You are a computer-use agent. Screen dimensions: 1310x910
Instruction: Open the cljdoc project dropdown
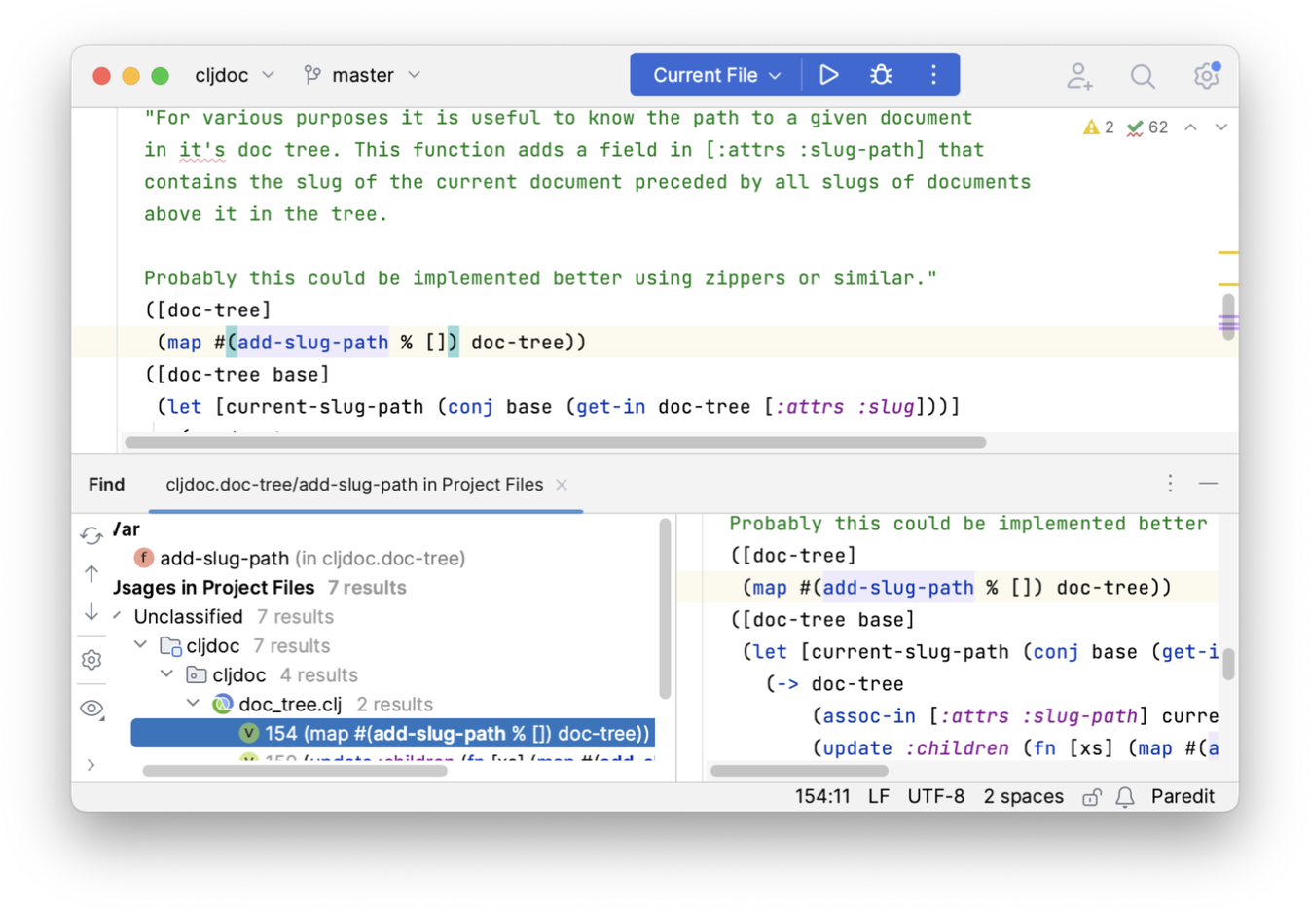pos(235,75)
